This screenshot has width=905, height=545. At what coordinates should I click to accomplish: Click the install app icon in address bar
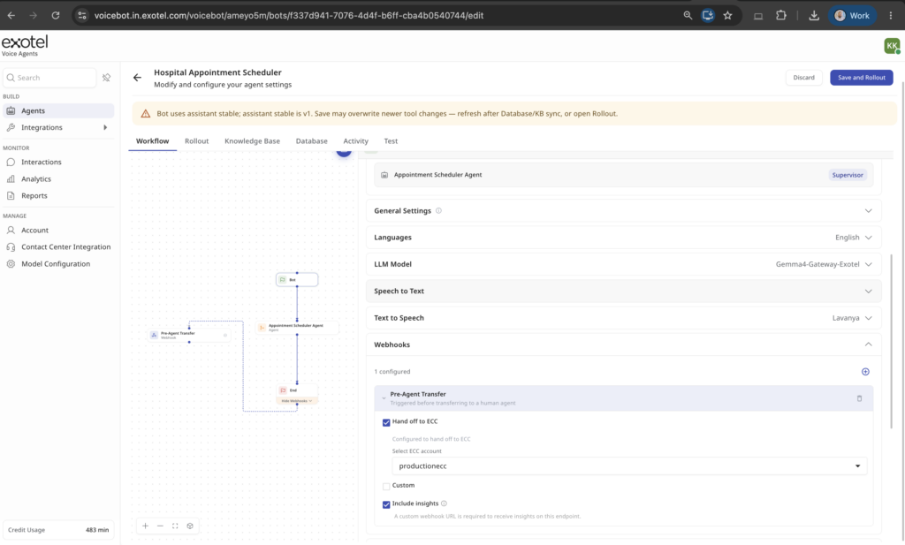708,16
